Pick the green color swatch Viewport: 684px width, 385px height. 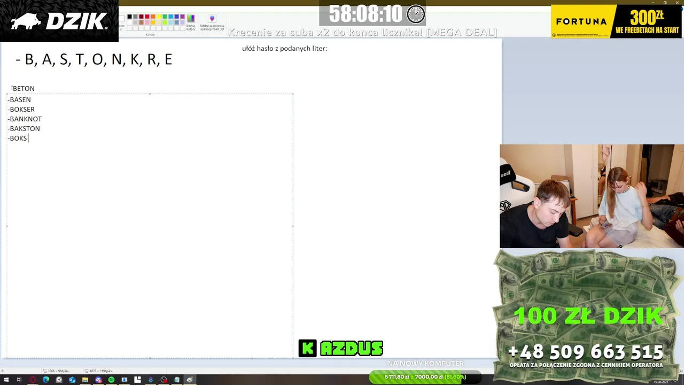(x=165, y=17)
